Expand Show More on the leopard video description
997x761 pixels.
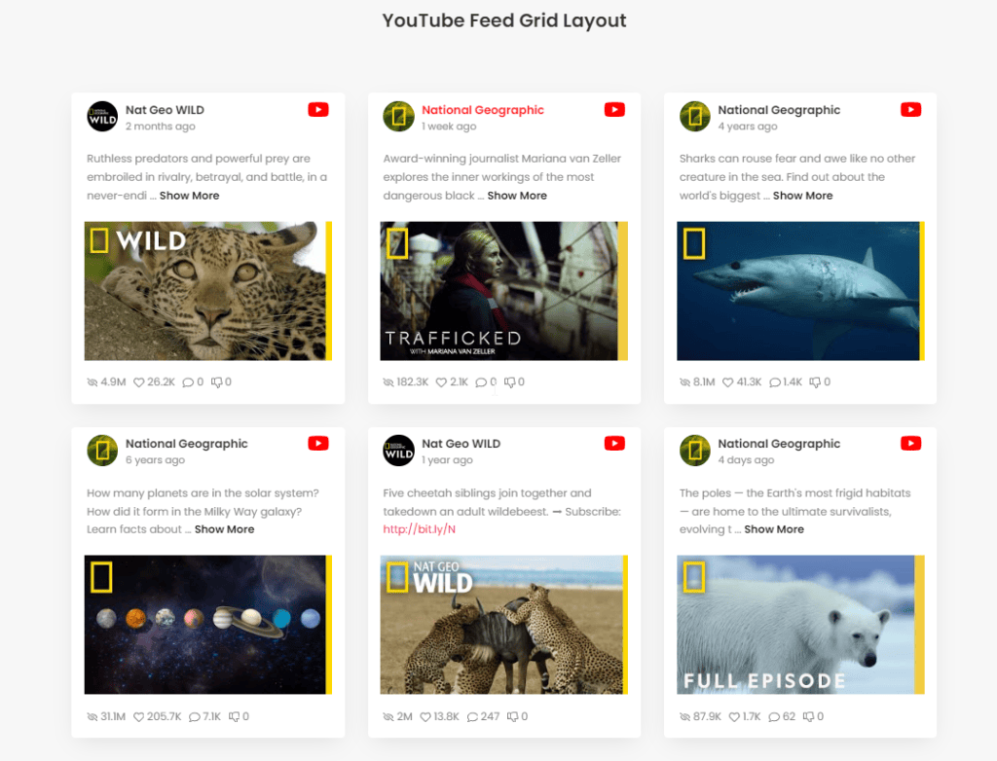pyautogui.click(x=189, y=195)
